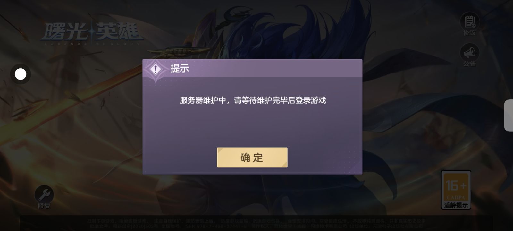Click the exclamation warning icon in dialog
The width and height of the screenshot is (513, 231).
coord(156,69)
